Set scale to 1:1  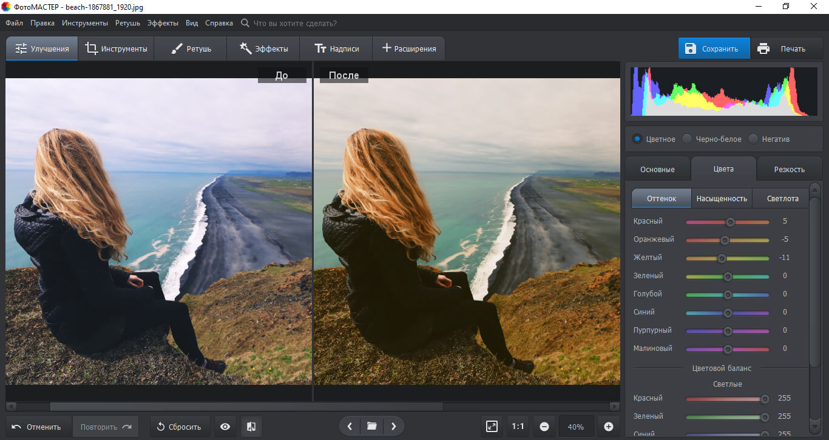[x=518, y=427]
